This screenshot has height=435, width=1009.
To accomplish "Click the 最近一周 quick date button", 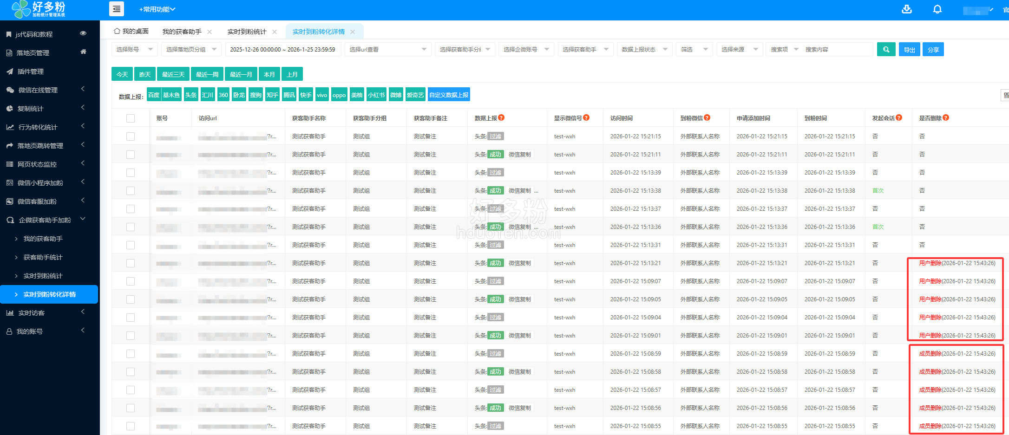I will (207, 74).
